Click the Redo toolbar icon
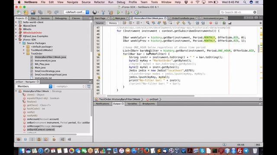The height and width of the screenshot is (155, 277). (x=56, y=12)
